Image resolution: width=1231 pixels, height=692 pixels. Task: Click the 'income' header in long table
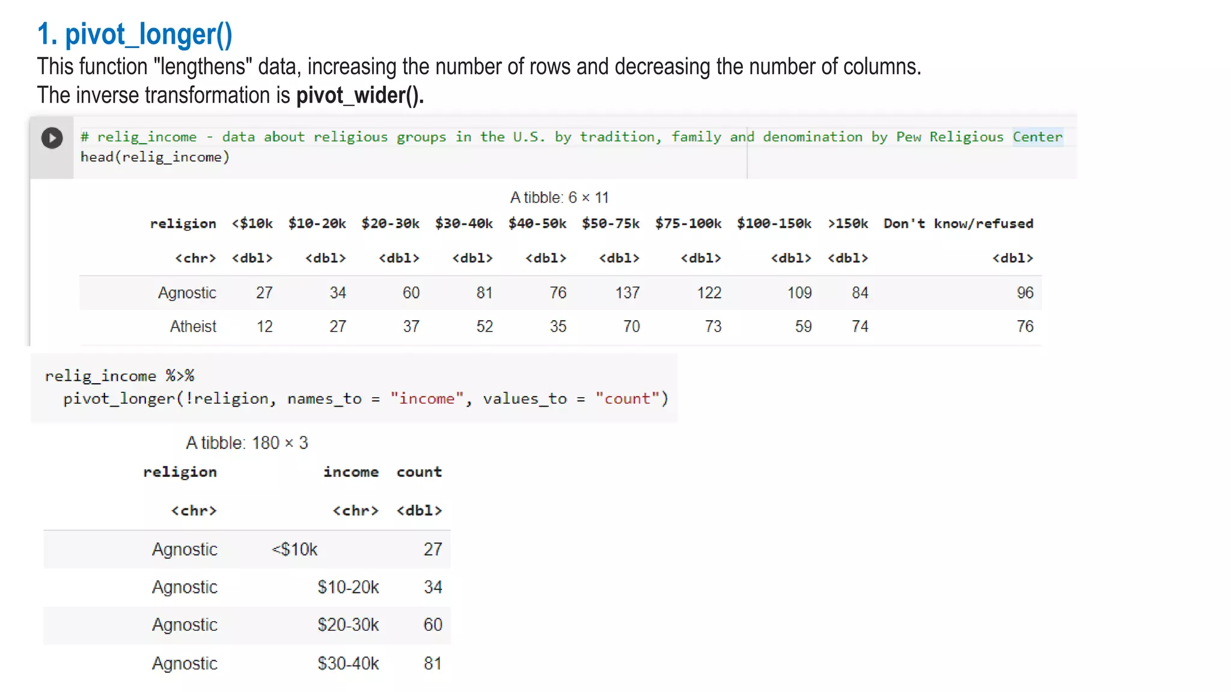click(351, 472)
